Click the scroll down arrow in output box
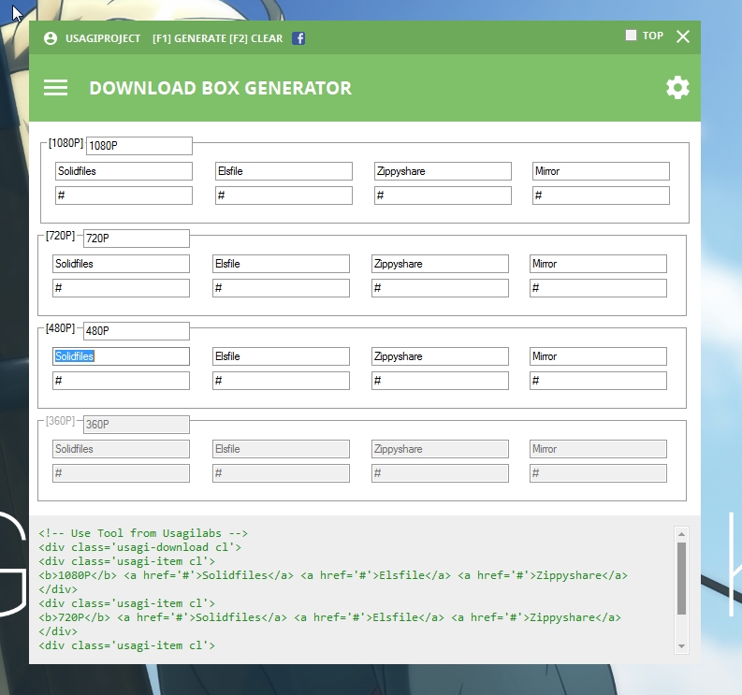742x695 pixels. 681,646
